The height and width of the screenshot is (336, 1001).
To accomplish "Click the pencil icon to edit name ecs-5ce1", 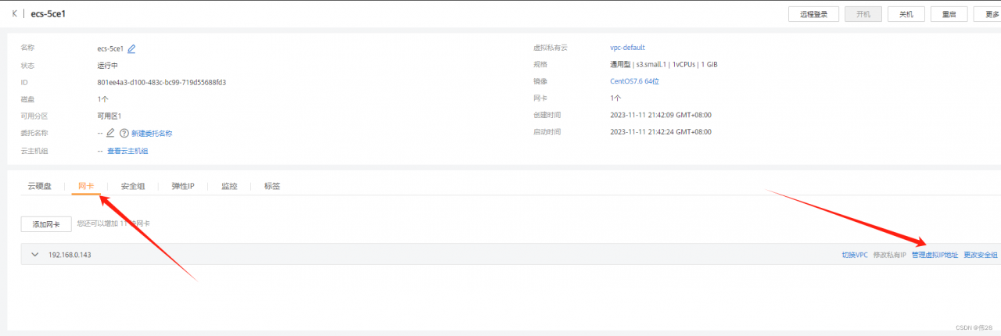I will tap(131, 48).
